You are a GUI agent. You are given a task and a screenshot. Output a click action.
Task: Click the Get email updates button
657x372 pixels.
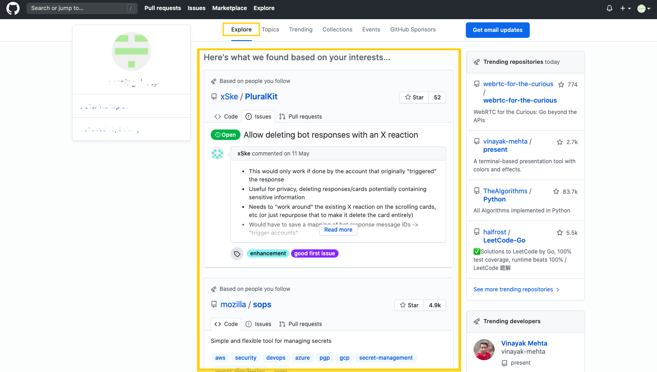(497, 30)
